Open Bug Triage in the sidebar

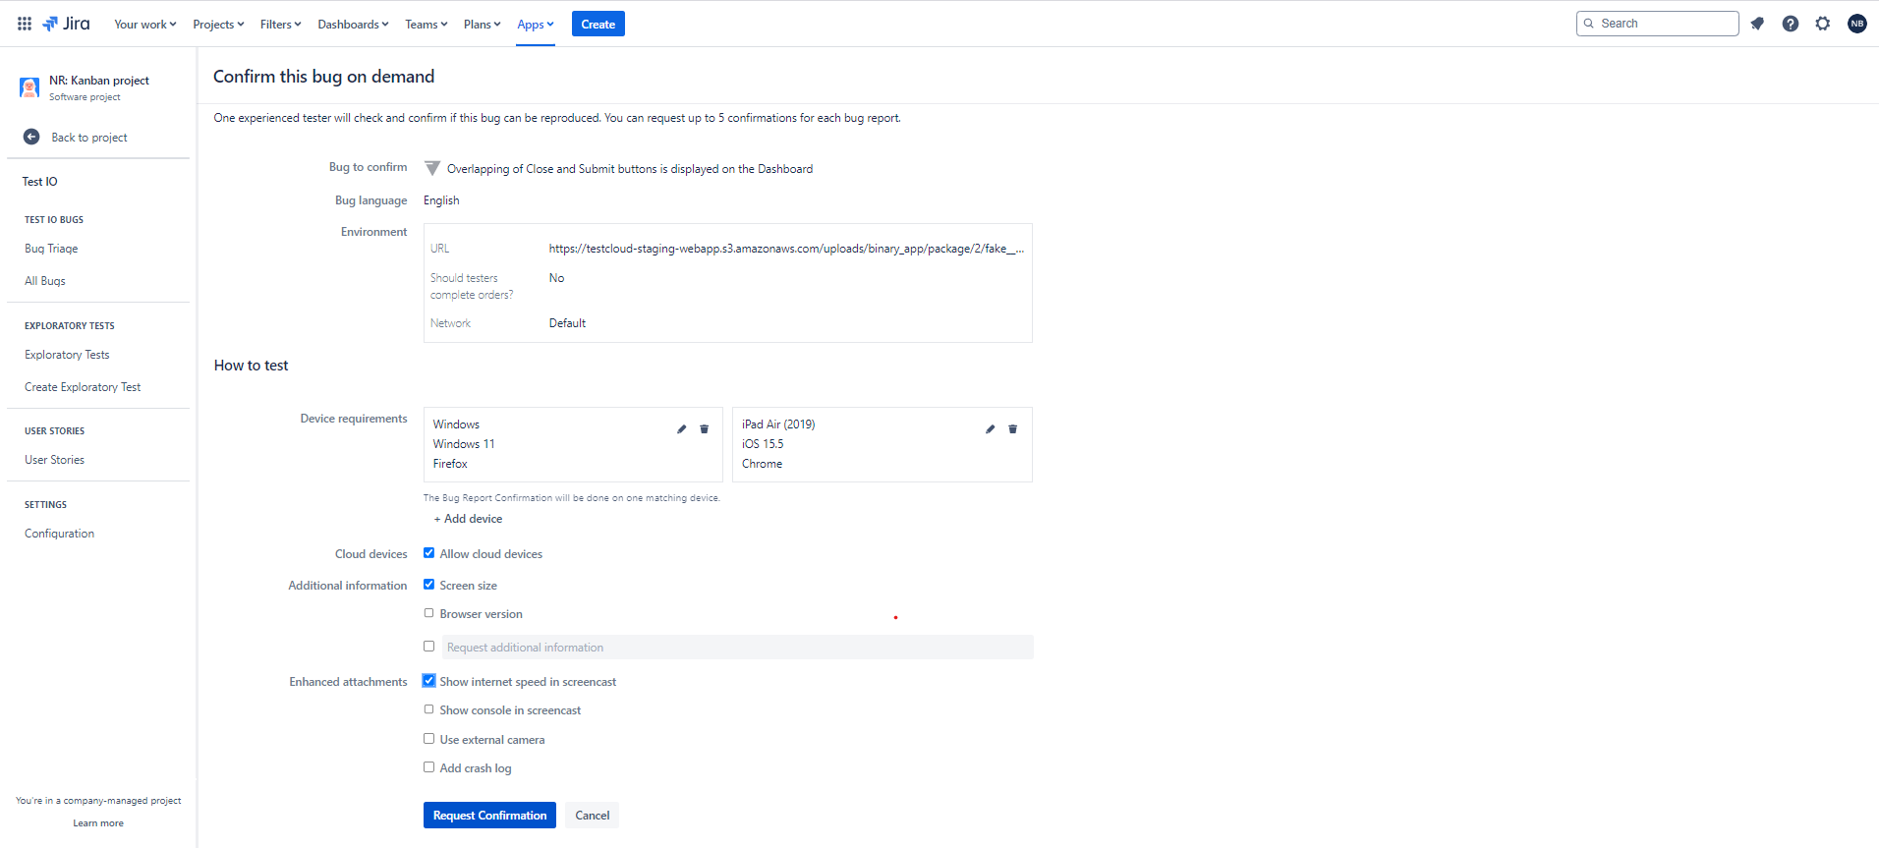coord(51,249)
